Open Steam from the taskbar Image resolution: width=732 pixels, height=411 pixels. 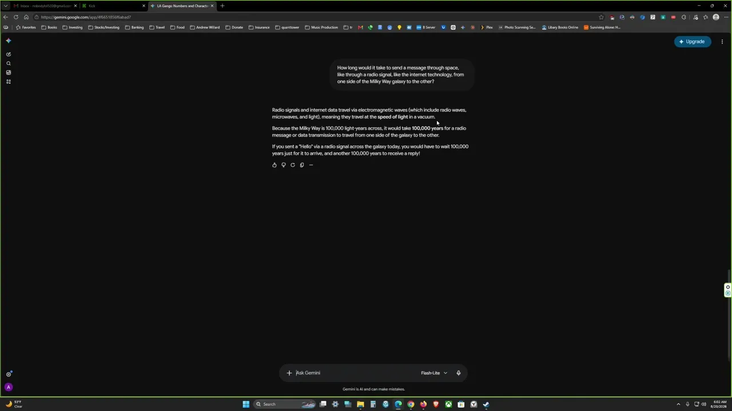[486, 404]
